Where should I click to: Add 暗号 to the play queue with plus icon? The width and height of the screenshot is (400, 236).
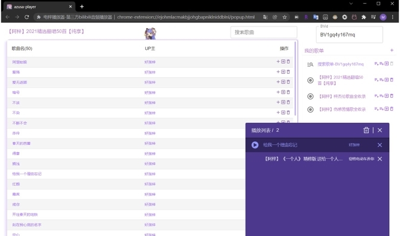point(278,92)
